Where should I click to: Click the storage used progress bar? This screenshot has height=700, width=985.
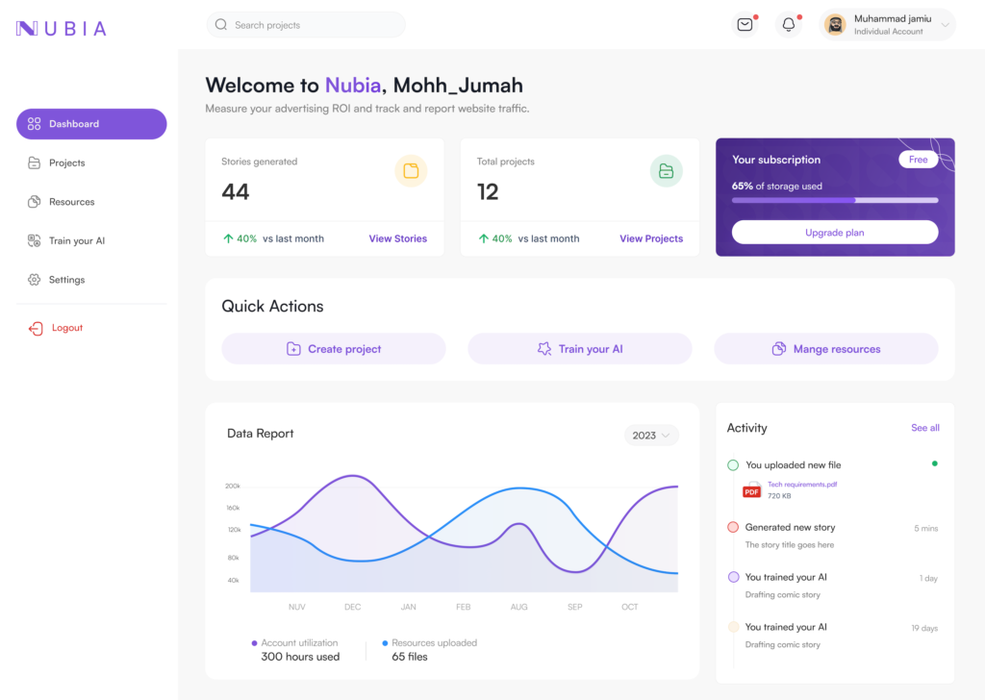[x=835, y=200]
